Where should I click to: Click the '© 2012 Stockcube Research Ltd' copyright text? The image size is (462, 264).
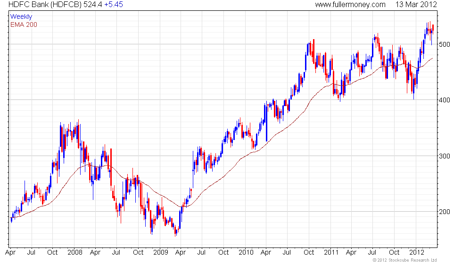pos(404,260)
